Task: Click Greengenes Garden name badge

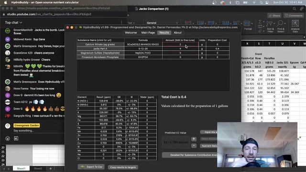Action: 27,125
